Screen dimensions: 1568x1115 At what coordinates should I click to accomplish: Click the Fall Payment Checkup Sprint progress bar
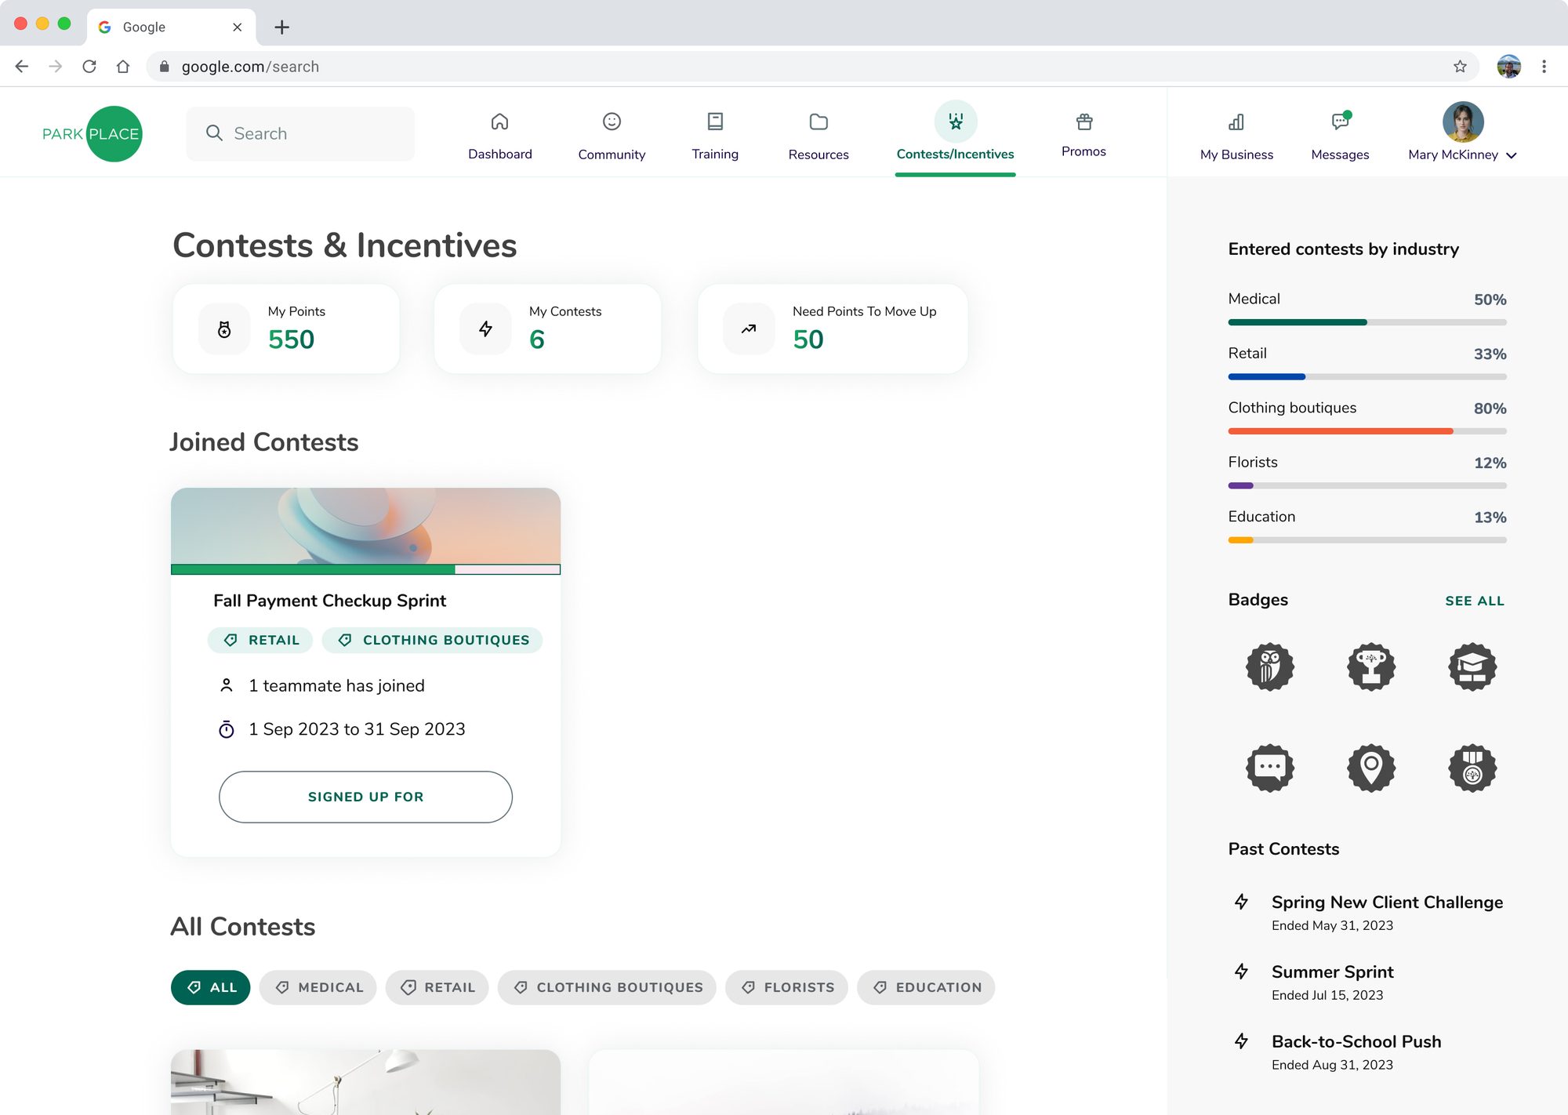click(x=365, y=569)
